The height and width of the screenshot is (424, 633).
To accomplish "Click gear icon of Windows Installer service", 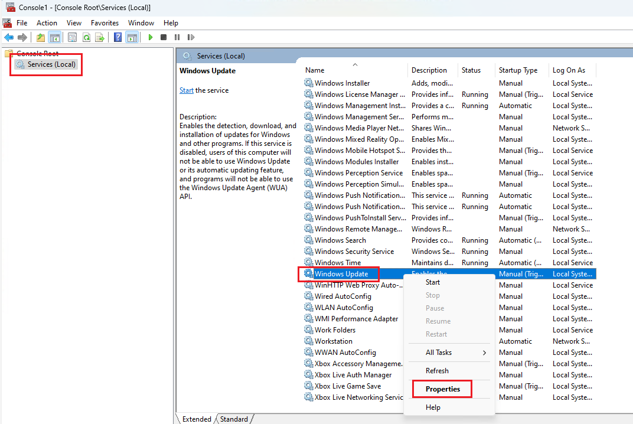I will (x=309, y=83).
